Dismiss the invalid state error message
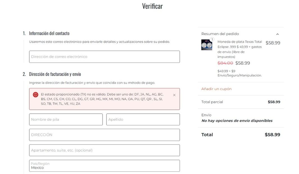 [x=174, y=95]
